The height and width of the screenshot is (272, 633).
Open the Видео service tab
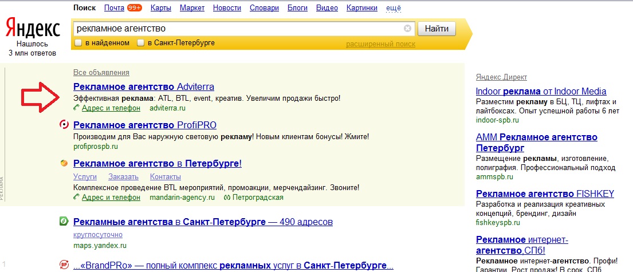point(327,7)
